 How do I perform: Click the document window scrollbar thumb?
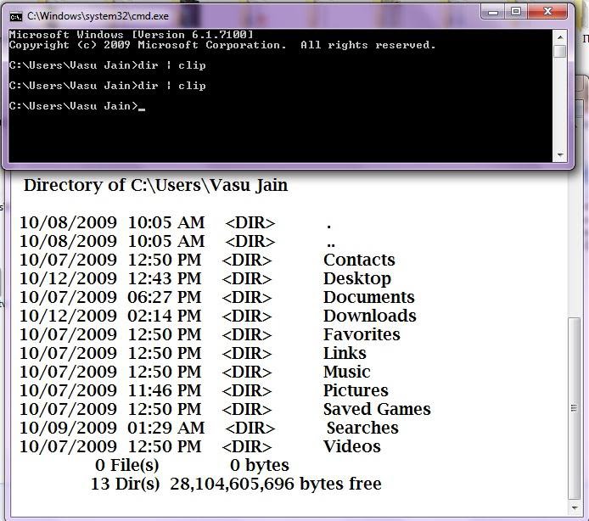coord(574,408)
